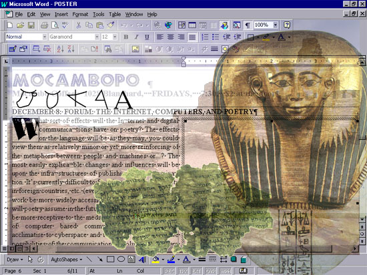Save document using floppy disk icon
This screenshot has width=367, height=275.
pyautogui.click(x=31, y=25)
